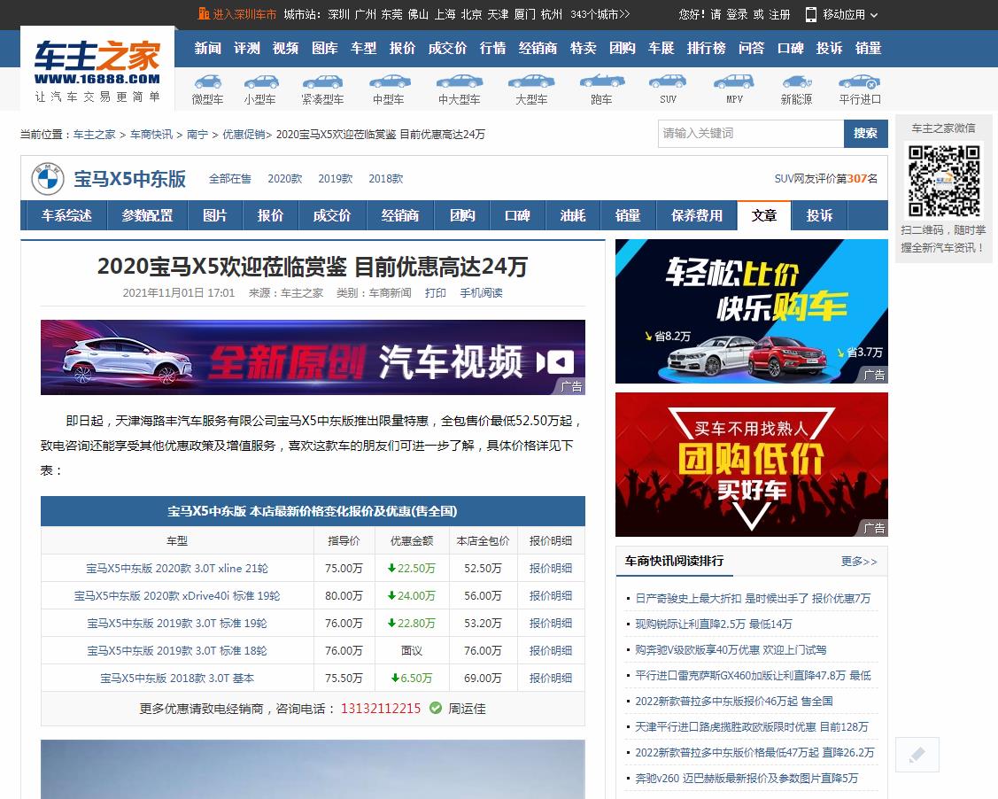The image size is (998, 799).
Task: Select the 全部在售 filter
Action: tap(229, 179)
